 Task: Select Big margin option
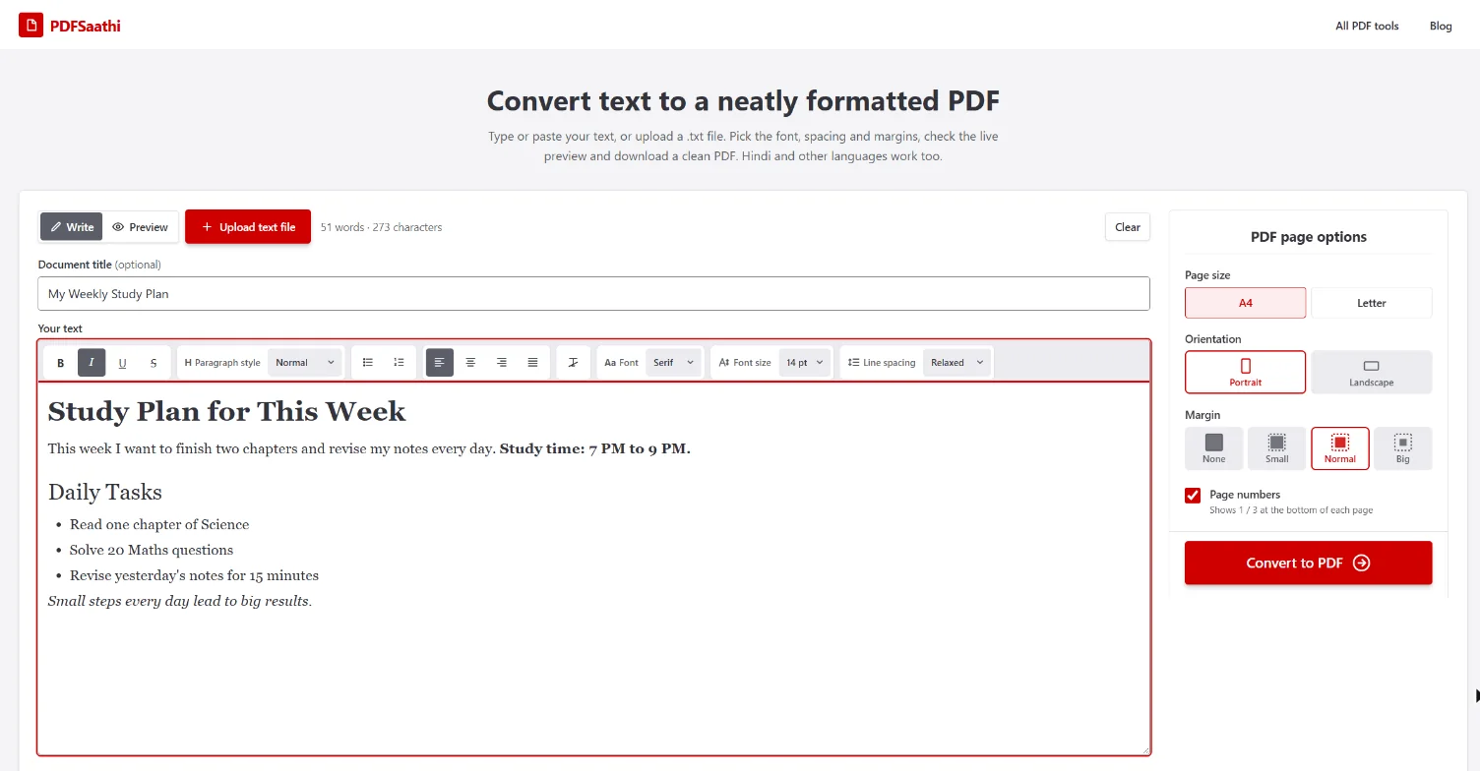(x=1402, y=448)
